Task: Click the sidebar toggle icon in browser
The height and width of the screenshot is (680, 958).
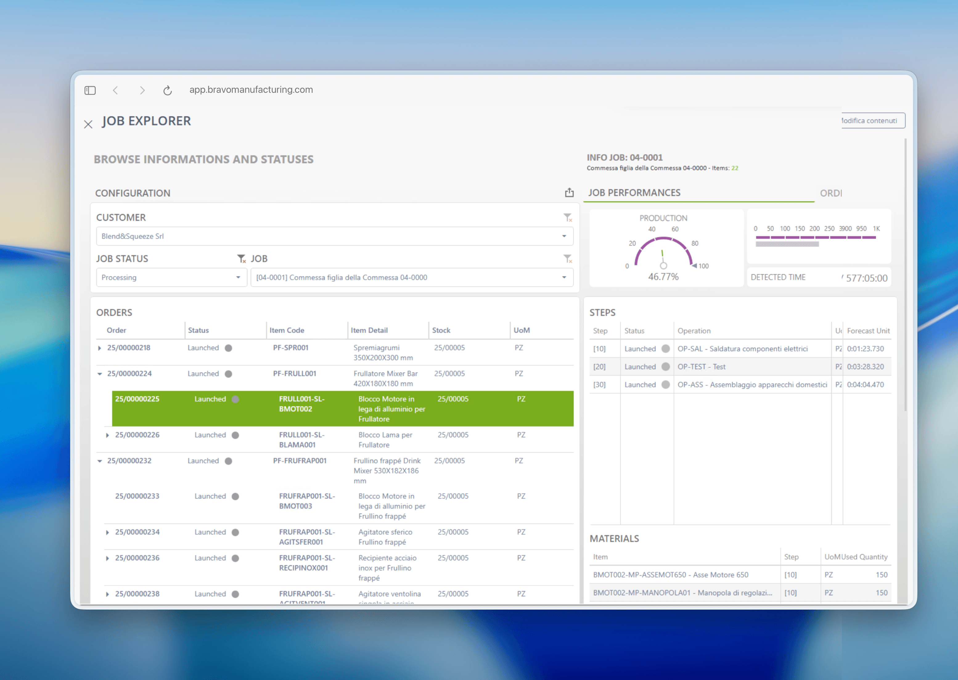Action: [90, 90]
